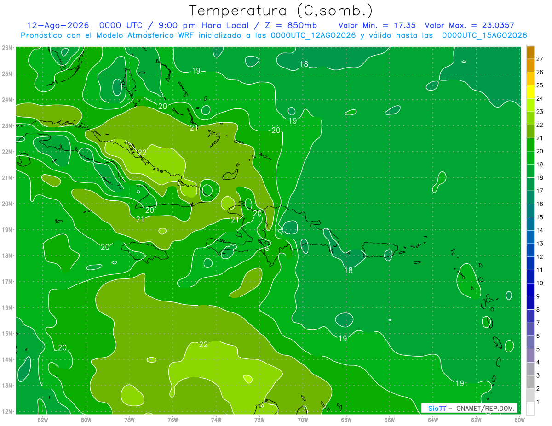This screenshot has width=552, height=426.
Task: Click the legend value 15
Action: point(540,217)
